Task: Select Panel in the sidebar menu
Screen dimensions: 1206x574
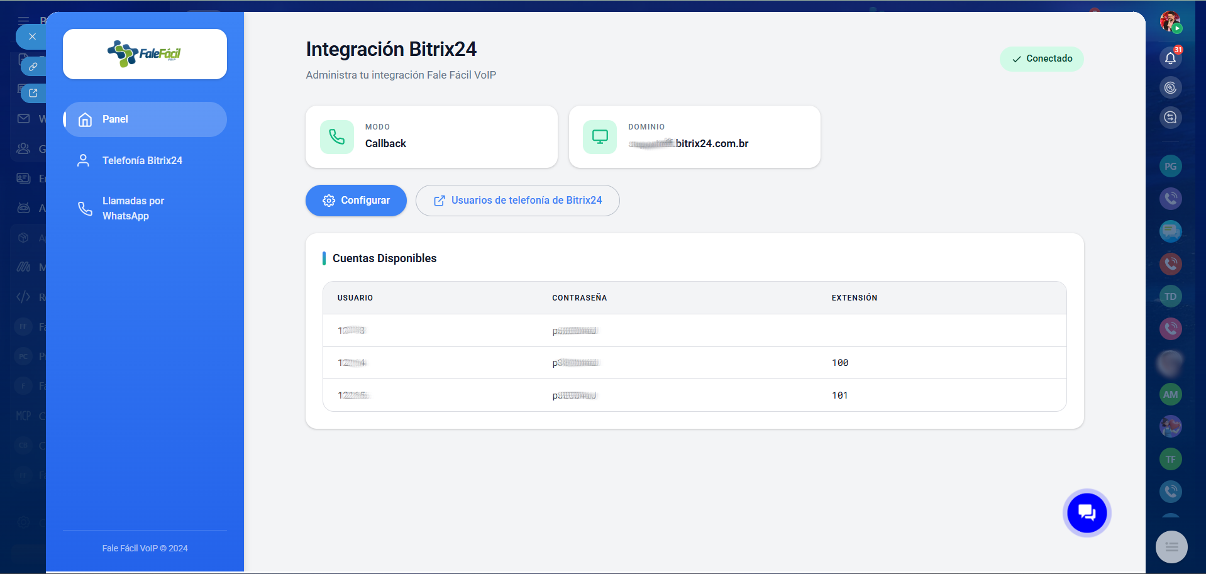Action: (145, 119)
